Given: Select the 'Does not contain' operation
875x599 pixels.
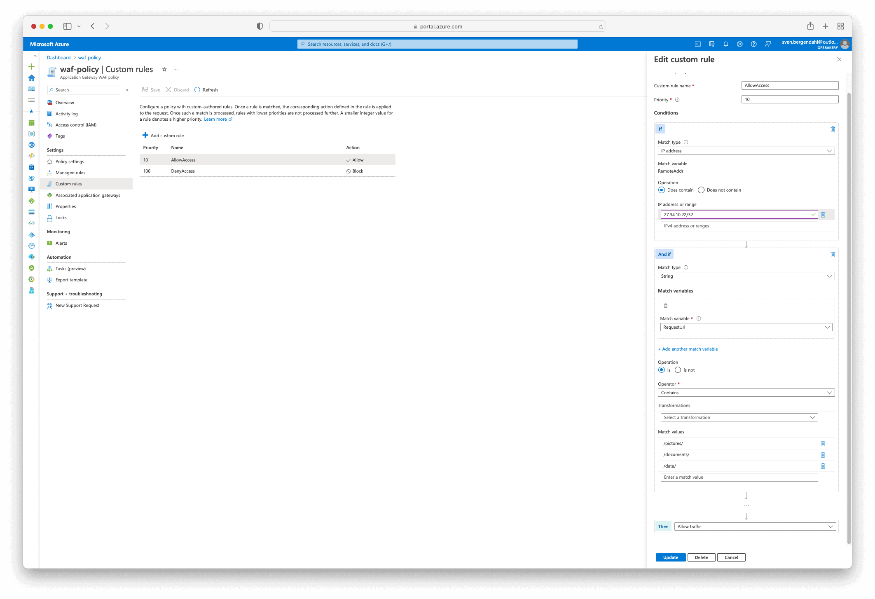Looking at the screenshot, I should pyautogui.click(x=701, y=190).
